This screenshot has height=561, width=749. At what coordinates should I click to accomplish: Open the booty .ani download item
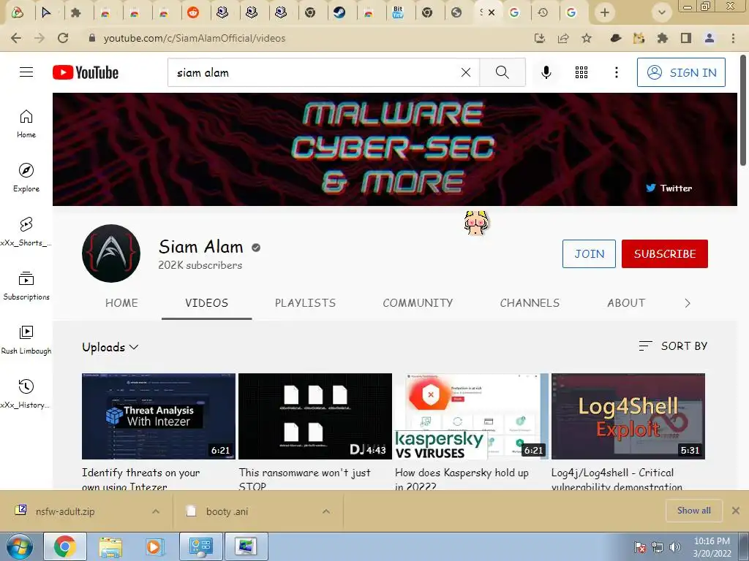point(227,511)
